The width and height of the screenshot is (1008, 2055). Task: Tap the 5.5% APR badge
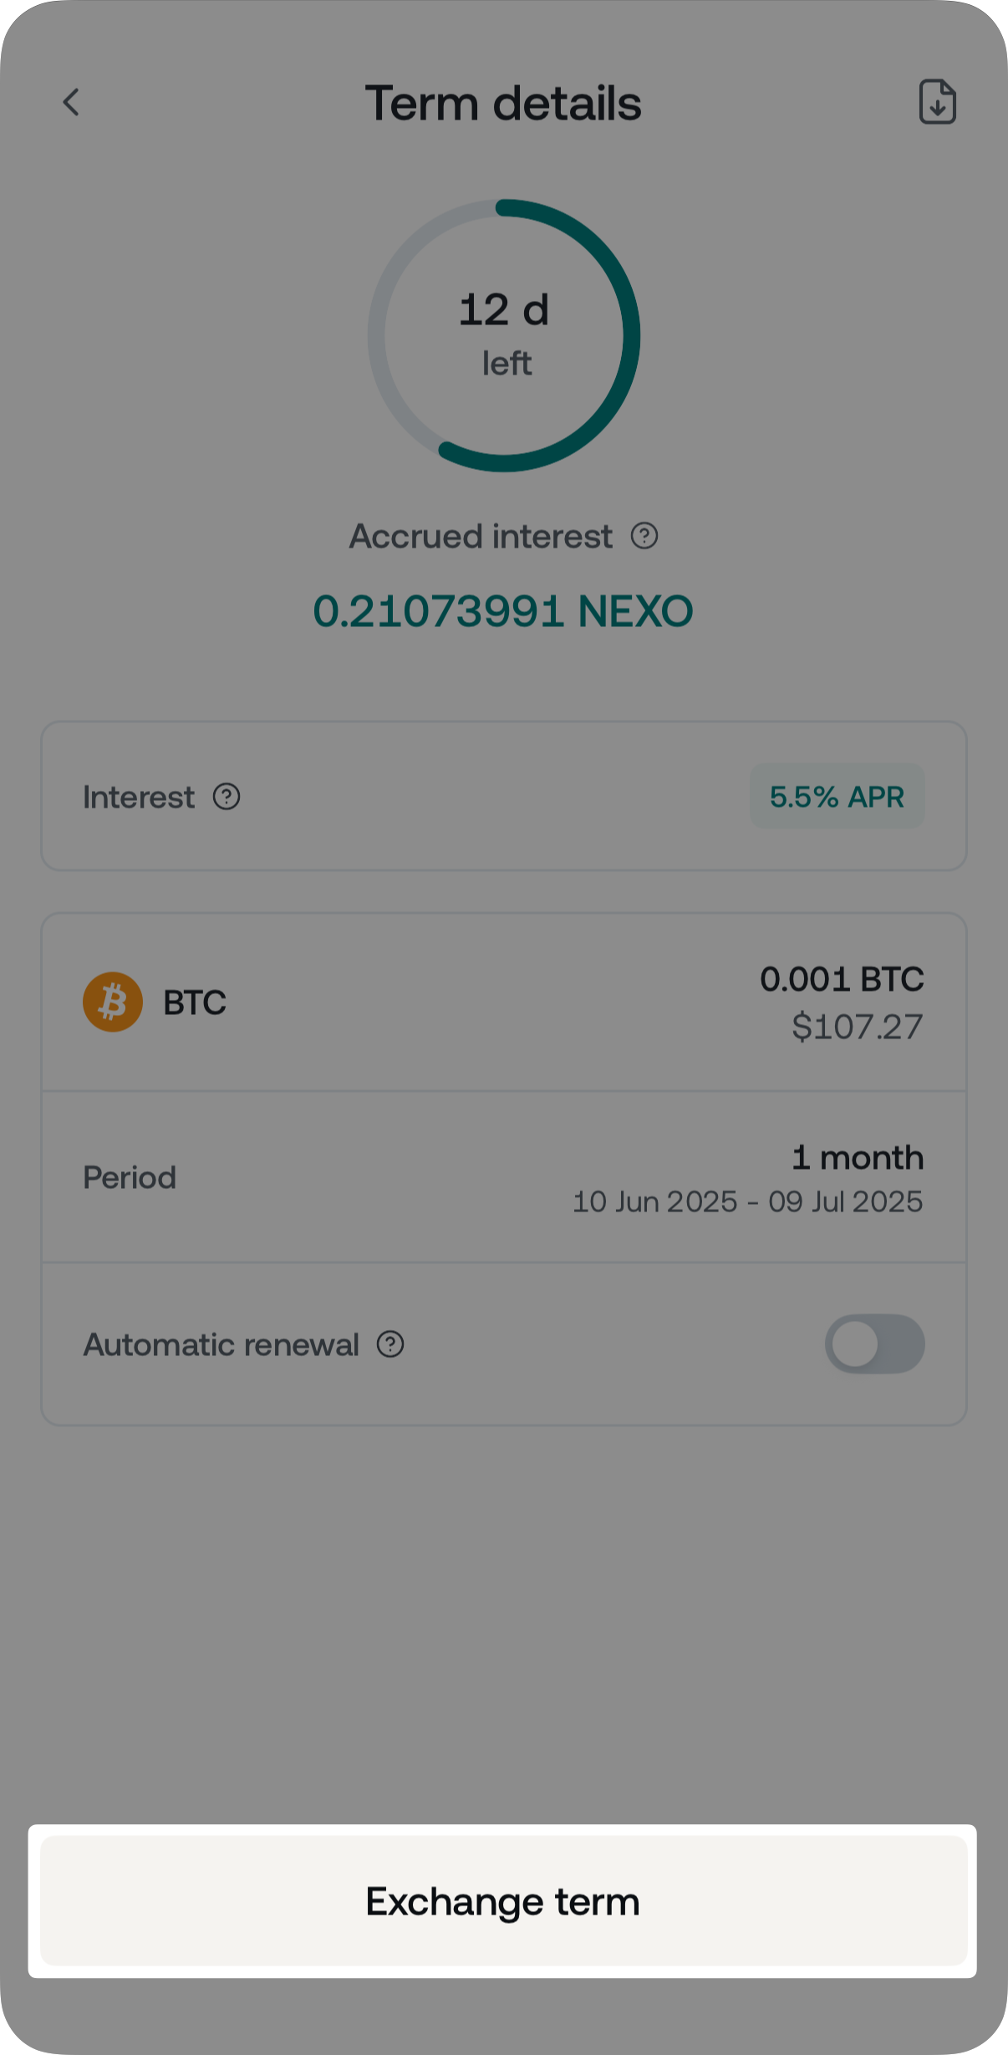(837, 797)
